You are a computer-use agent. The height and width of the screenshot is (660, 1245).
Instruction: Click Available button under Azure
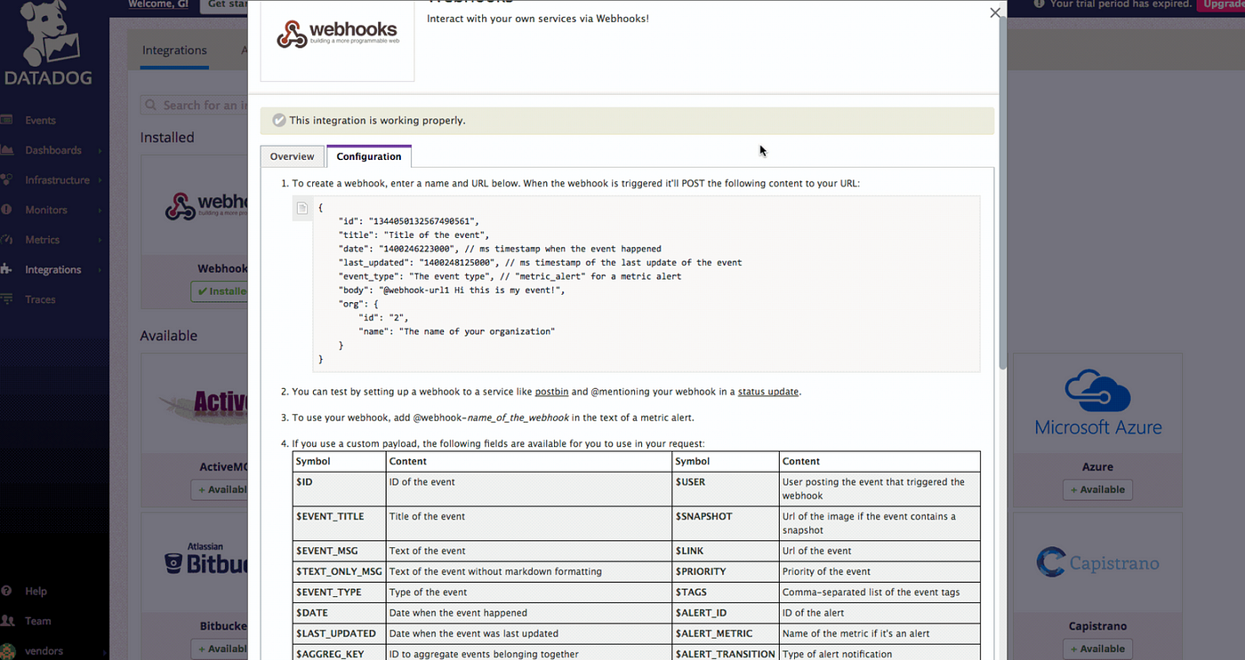(x=1097, y=489)
